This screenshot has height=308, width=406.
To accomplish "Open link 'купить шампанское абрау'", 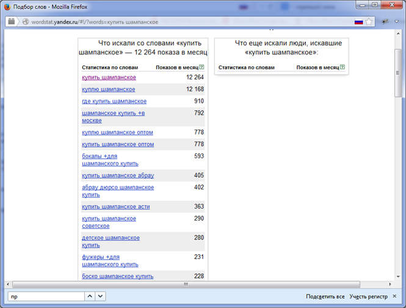I will tap(118, 175).
